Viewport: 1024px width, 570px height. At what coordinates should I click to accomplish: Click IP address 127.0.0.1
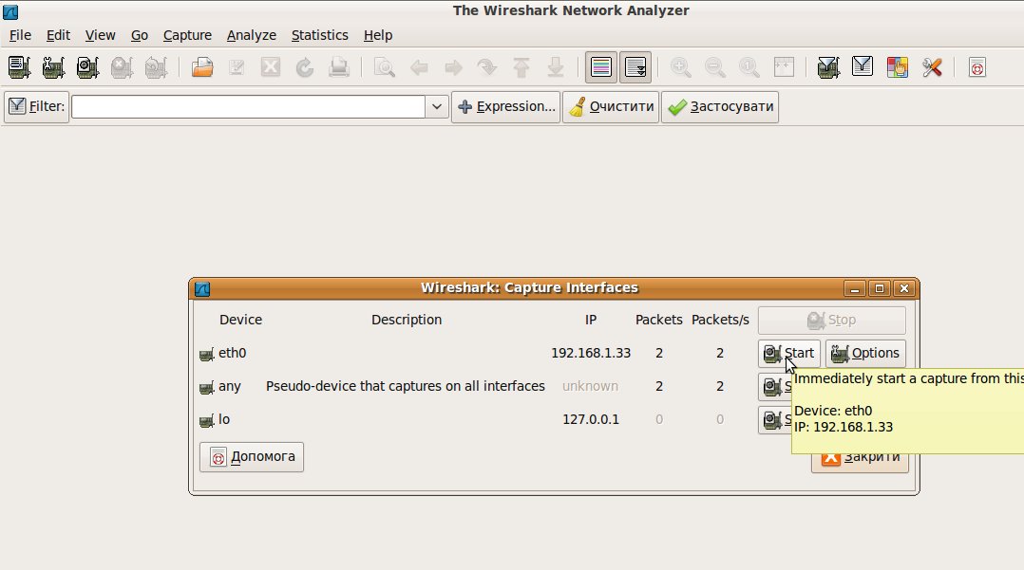click(591, 419)
